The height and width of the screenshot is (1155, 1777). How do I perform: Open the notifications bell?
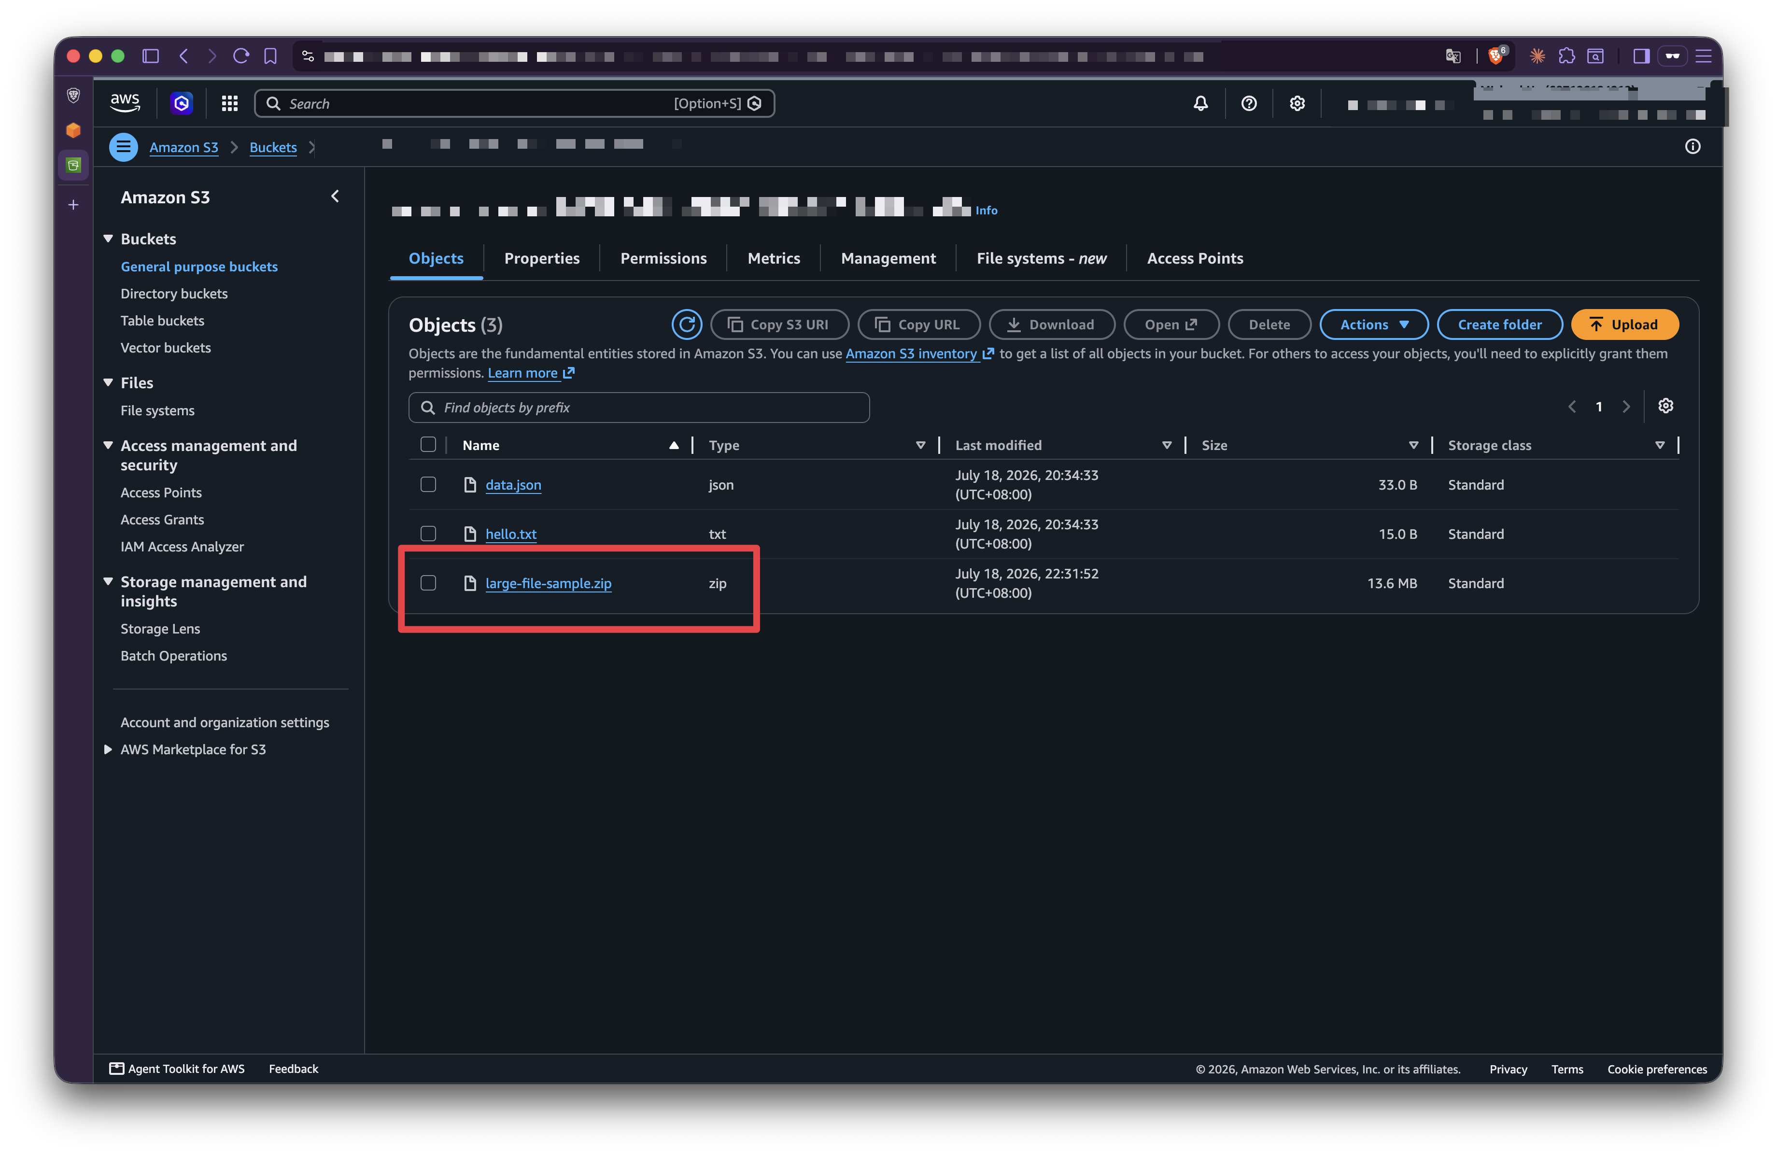click(1200, 103)
